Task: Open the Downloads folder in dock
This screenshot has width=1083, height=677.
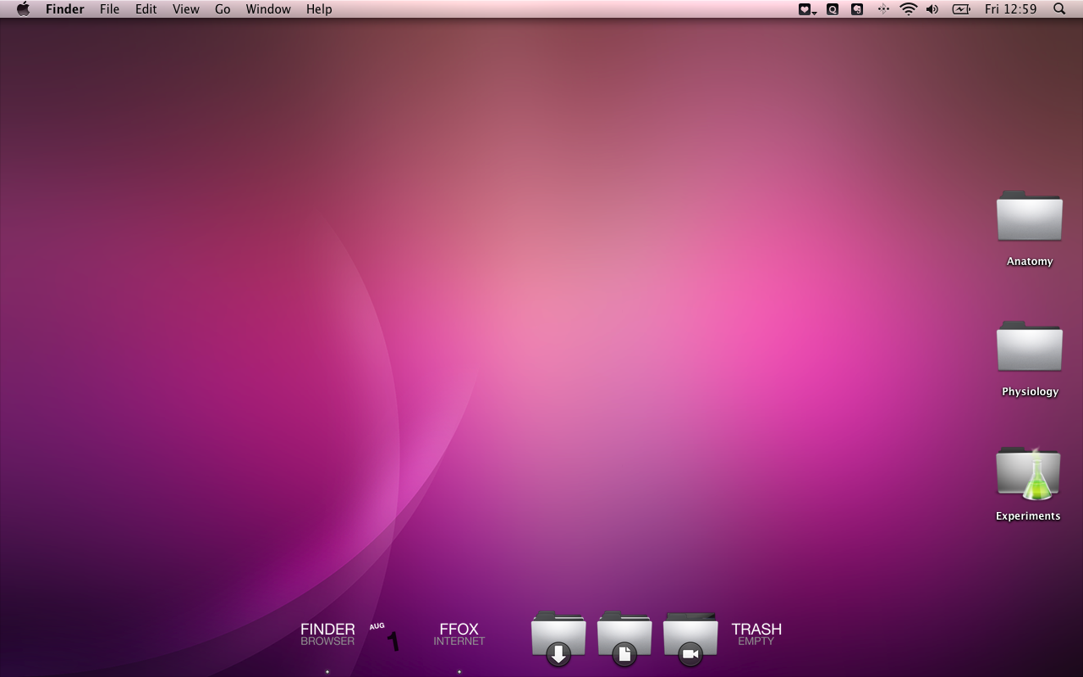Action: (558, 638)
